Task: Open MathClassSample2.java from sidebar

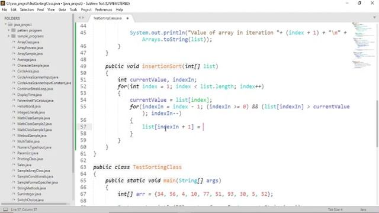Action: click(x=34, y=124)
